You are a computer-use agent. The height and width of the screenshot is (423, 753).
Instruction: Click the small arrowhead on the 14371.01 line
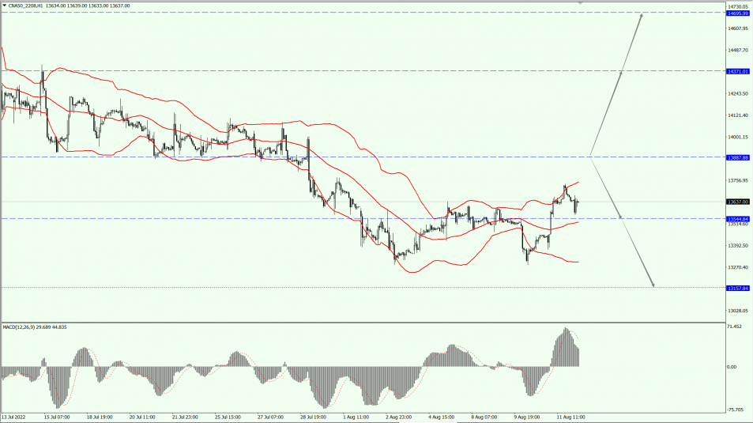pos(622,73)
